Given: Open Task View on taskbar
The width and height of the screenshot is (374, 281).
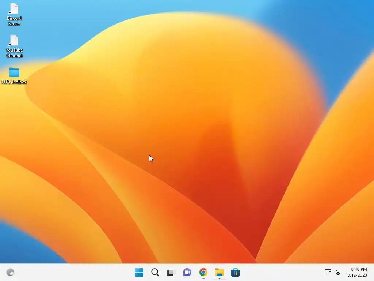Looking at the screenshot, I should point(171,273).
